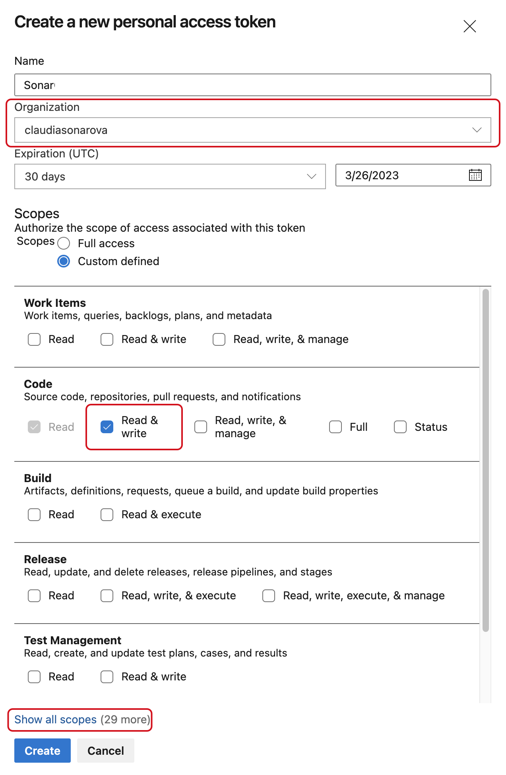
Task: Check Test Management Read checkbox
Action: pyautogui.click(x=34, y=677)
